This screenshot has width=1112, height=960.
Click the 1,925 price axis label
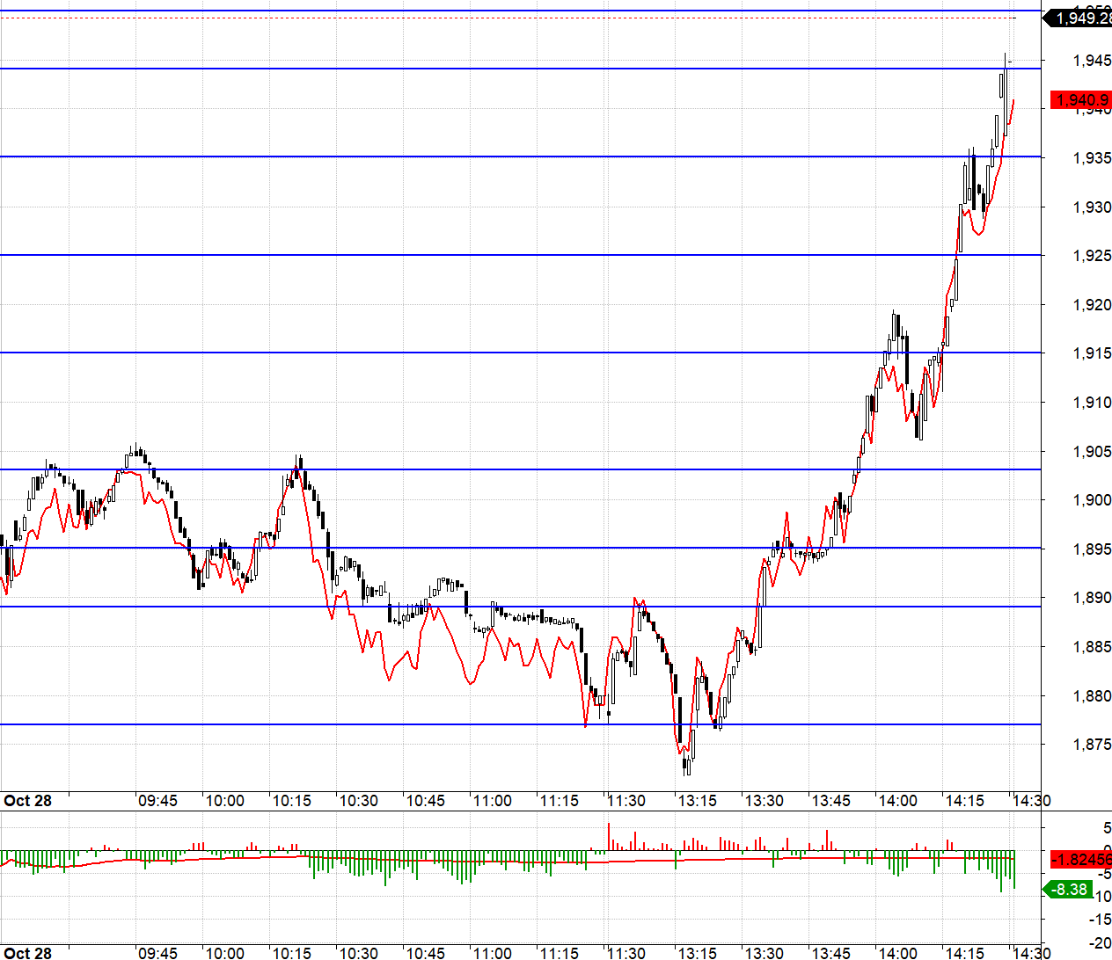pyautogui.click(x=1092, y=256)
